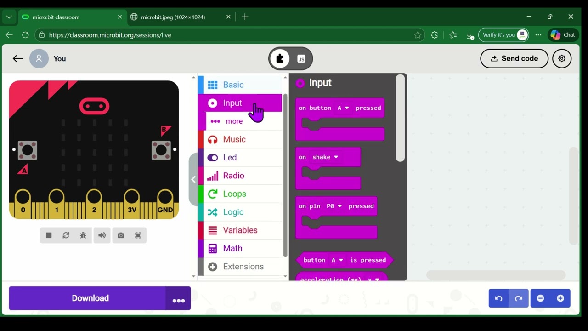Click the Download button

pos(87,298)
